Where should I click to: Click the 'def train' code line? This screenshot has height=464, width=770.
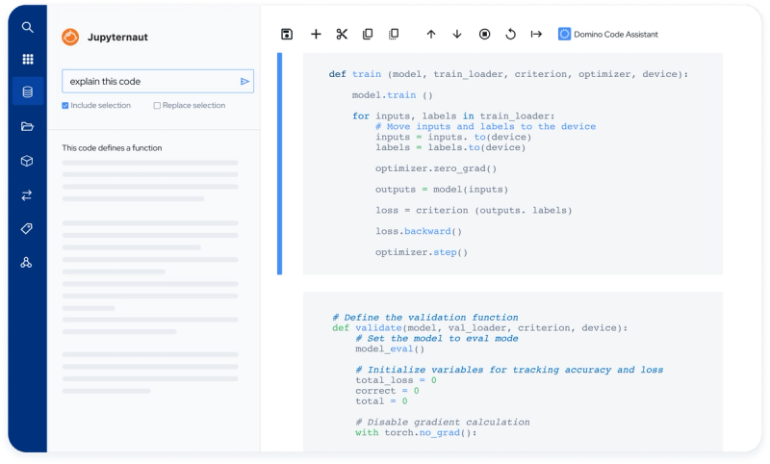click(x=508, y=74)
